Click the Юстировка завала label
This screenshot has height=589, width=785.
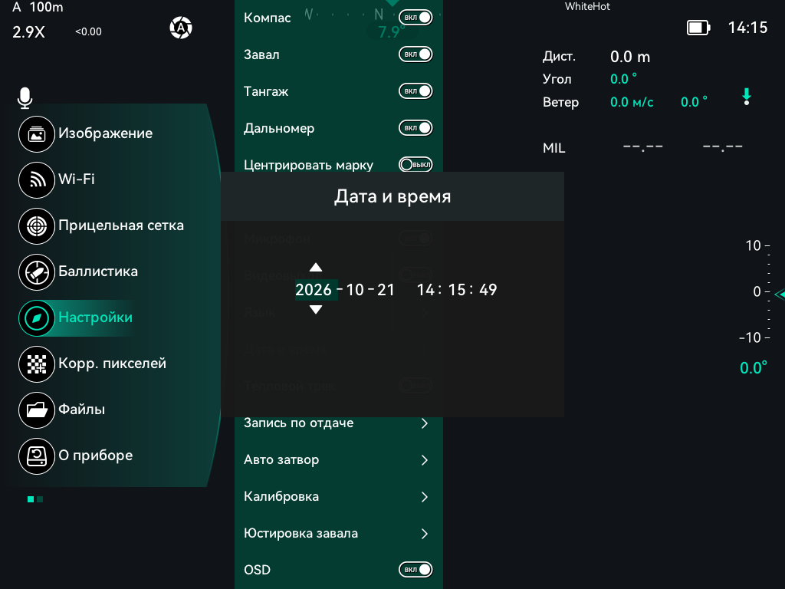(301, 534)
